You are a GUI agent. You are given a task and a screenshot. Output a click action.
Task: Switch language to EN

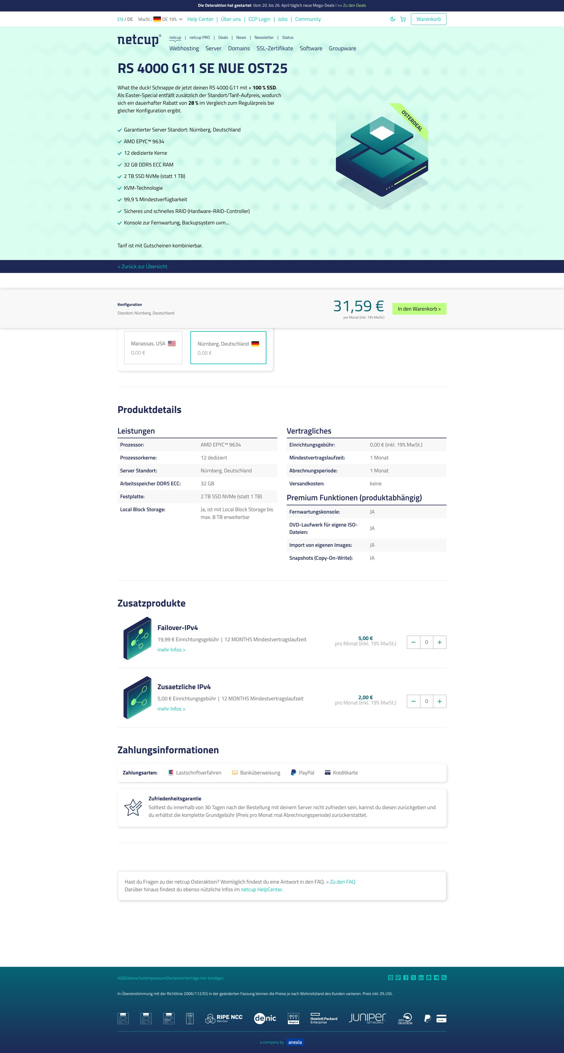pos(120,19)
